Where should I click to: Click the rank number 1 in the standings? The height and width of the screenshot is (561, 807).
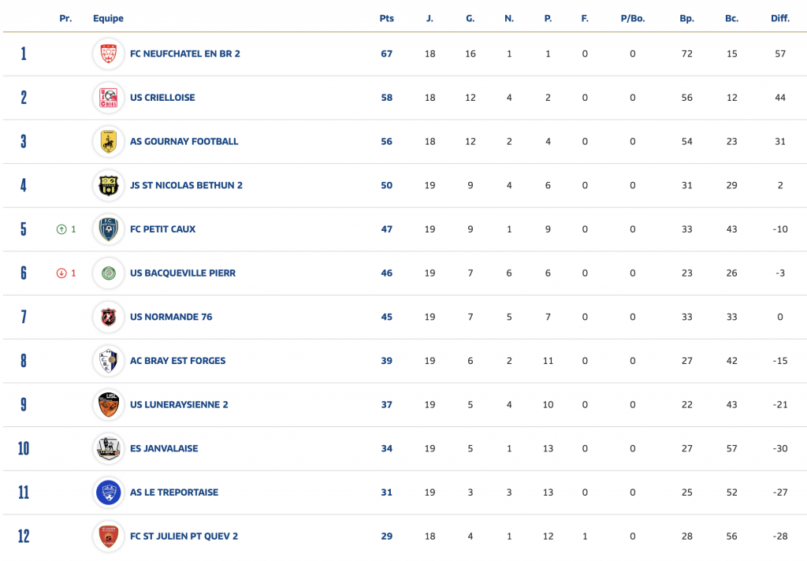24,54
